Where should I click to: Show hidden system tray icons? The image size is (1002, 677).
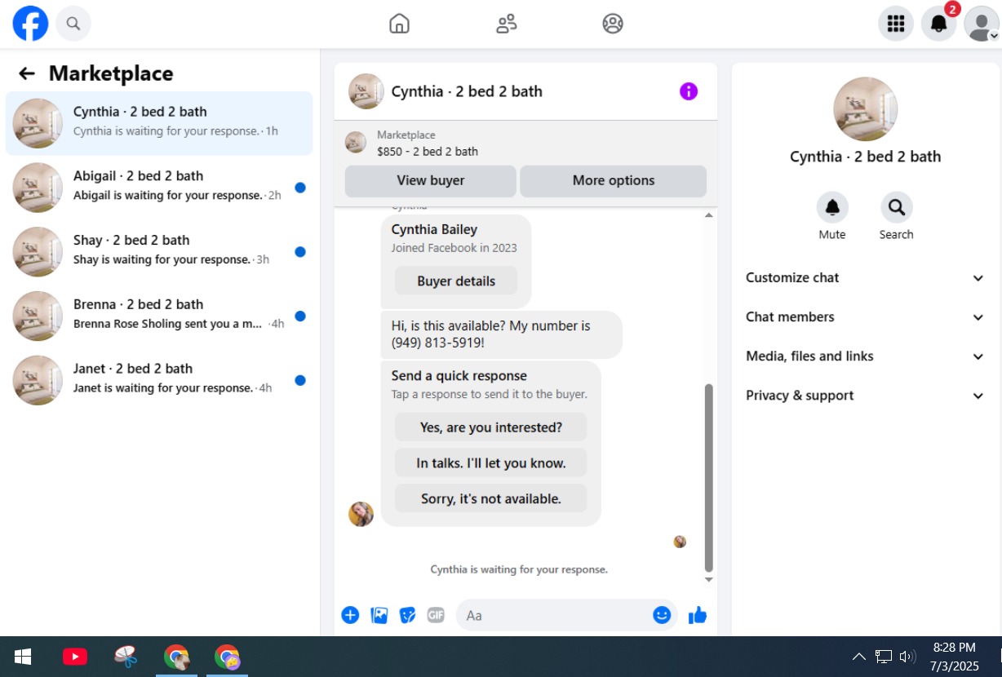click(x=859, y=657)
